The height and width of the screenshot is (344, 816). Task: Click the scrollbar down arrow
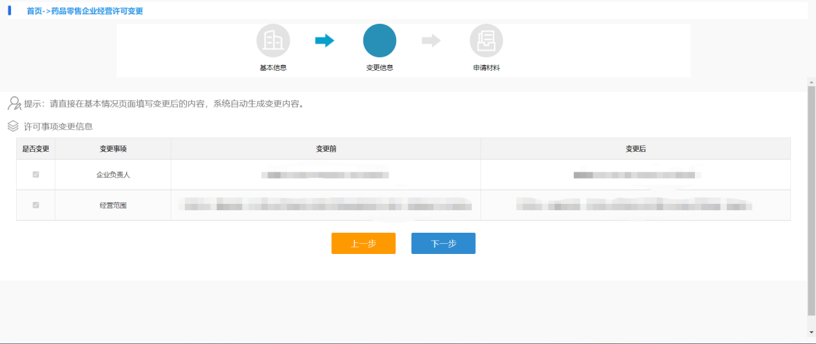click(811, 332)
